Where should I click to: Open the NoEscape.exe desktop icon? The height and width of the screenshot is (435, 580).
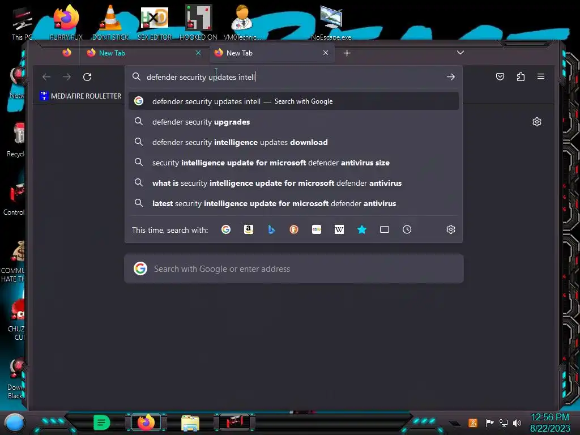[331, 22]
